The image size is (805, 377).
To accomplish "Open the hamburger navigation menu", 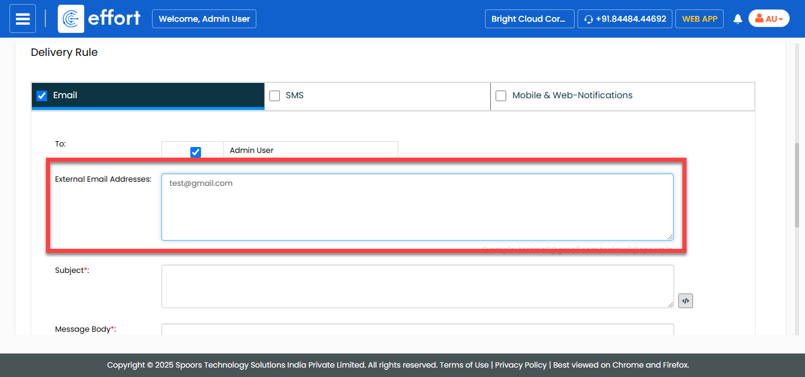I will tap(22, 19).
